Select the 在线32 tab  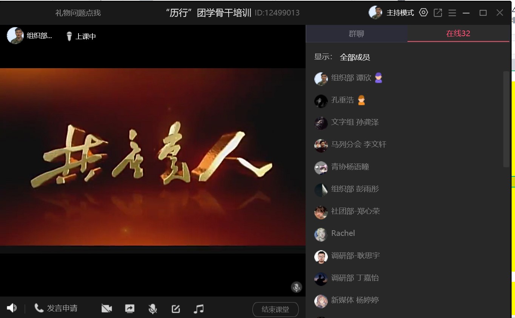(x=458, y=34)
